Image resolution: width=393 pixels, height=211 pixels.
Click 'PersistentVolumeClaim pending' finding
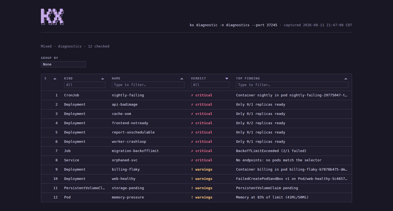click(x=267, y=188)
